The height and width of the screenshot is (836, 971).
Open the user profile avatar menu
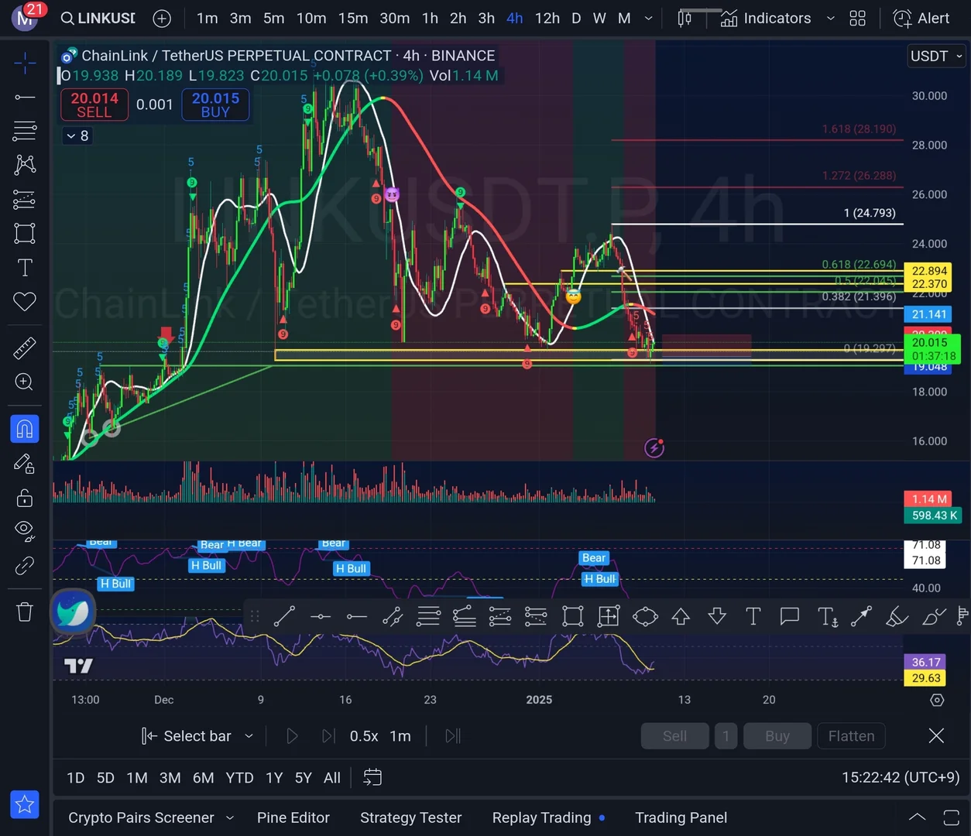pos(25,17)
